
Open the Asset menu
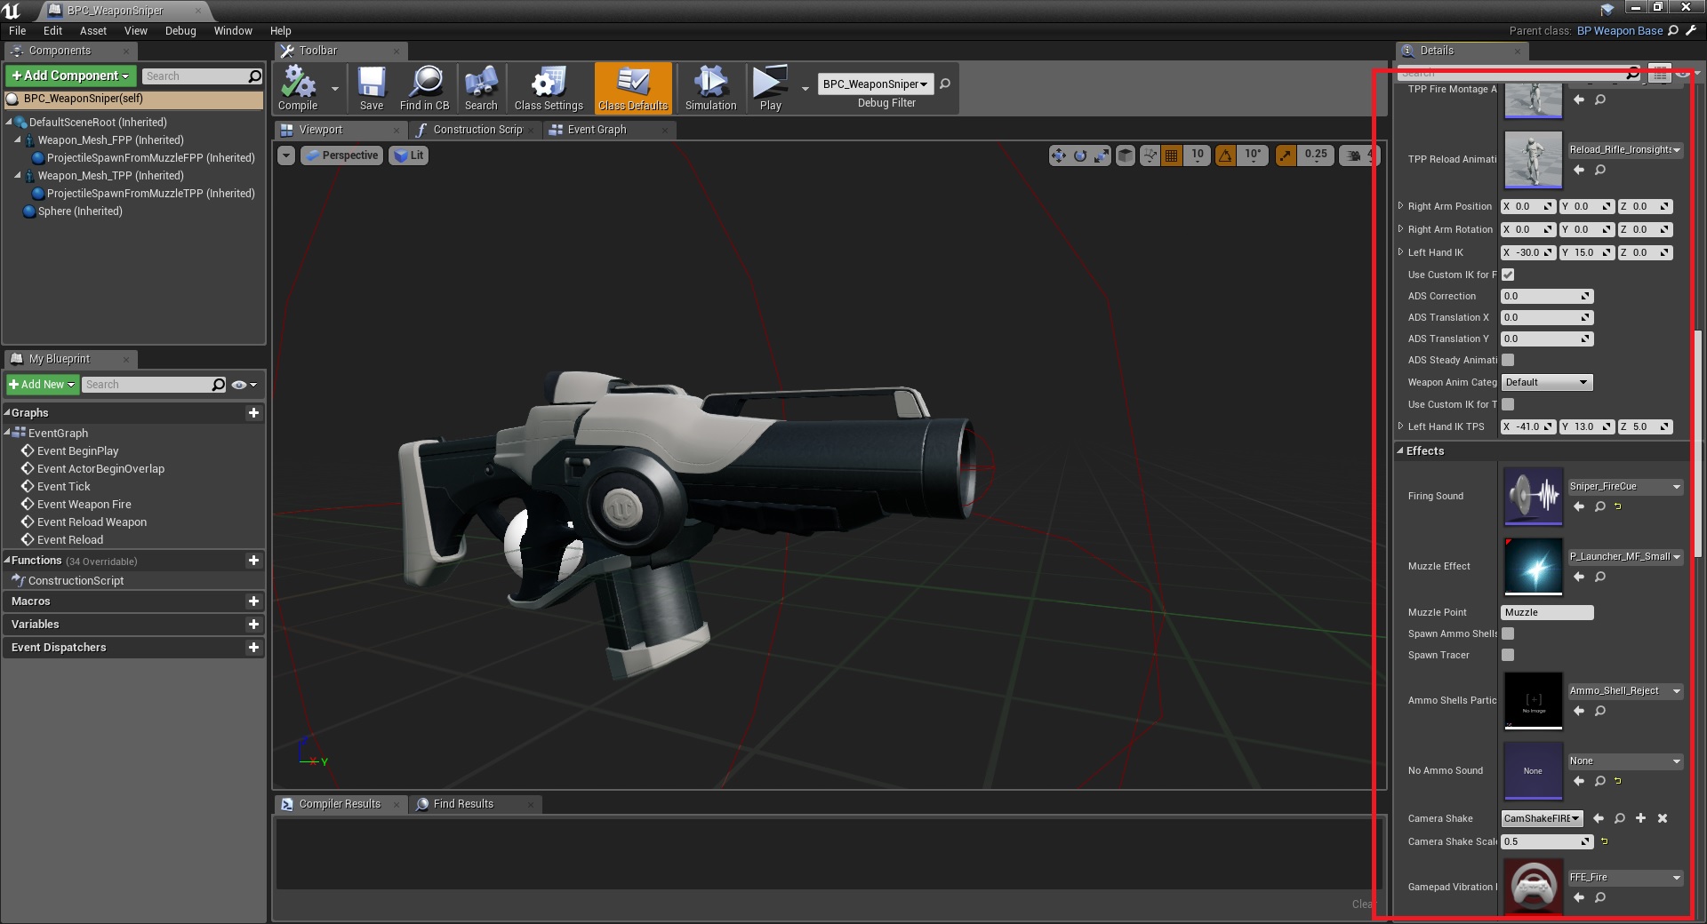click(x=92, y=30)
